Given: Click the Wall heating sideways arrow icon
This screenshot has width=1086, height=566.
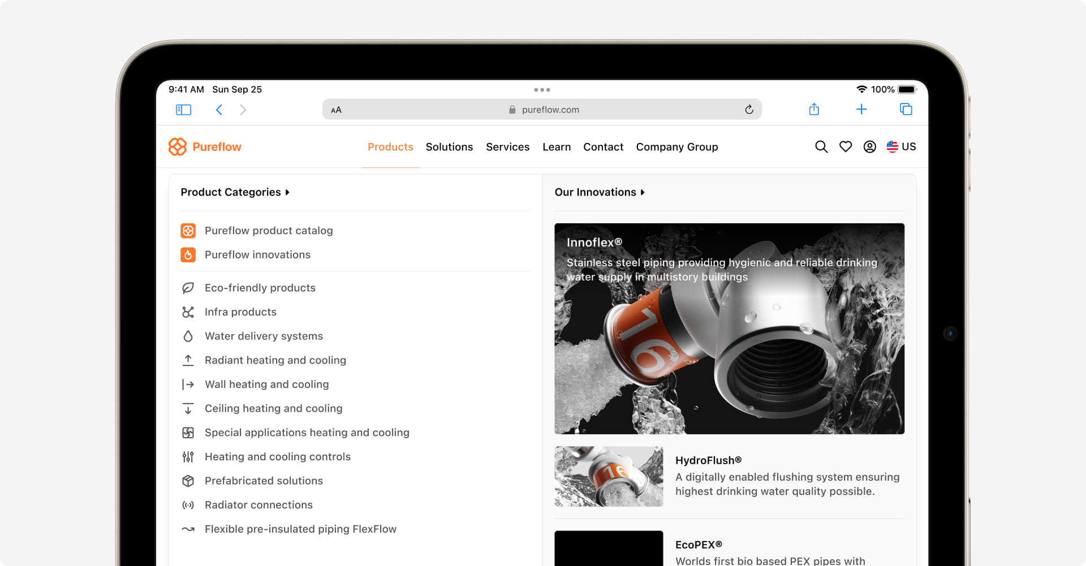Looking at the screenshot, I should [188, 384].
